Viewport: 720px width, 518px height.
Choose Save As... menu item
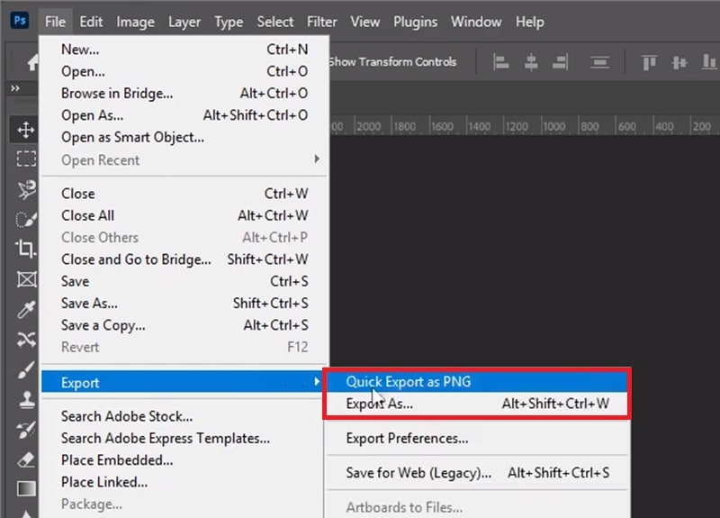pyautogui.click(x=184, y=304)
